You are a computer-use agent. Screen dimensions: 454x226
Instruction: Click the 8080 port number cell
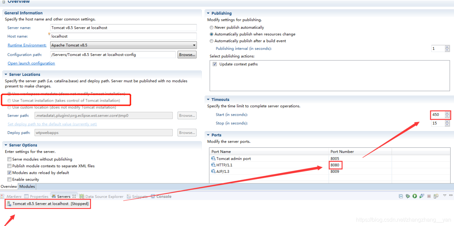point(335,165)
